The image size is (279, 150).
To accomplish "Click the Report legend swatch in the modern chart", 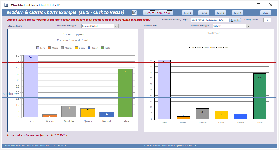I will [x=89, y=48].
